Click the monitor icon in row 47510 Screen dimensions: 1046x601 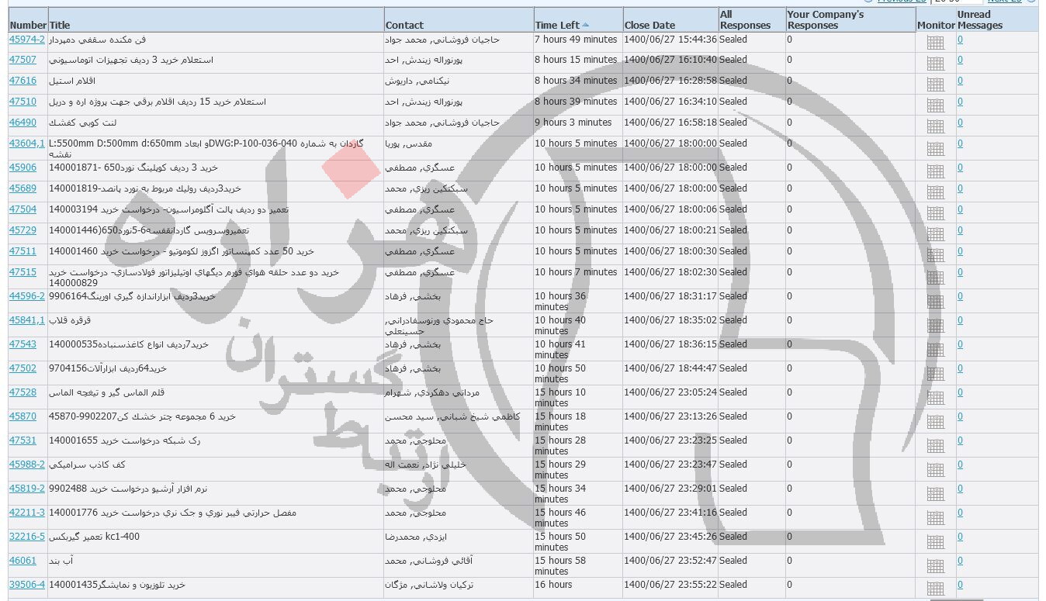[935, 106]
